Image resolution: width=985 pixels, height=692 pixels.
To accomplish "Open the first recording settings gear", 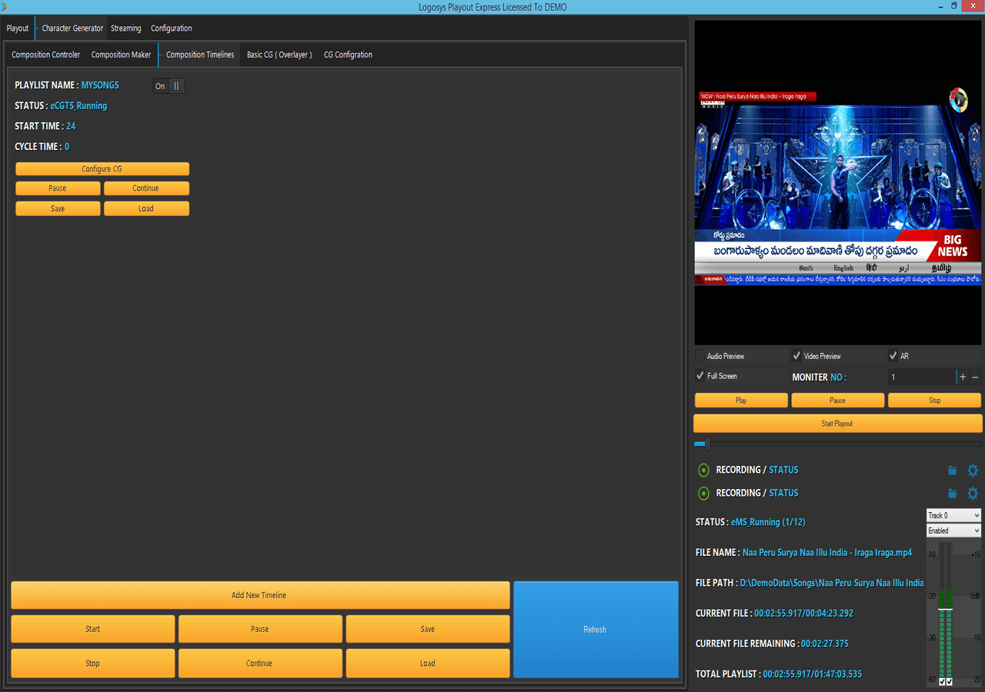I will (x=973, y=471).
